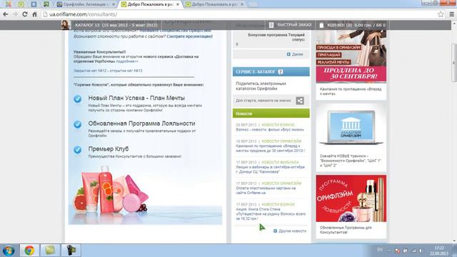Screen dimensions: 457x257
Task: Click the Программа Лояльности red banner
Action: (x=351, y=198)
